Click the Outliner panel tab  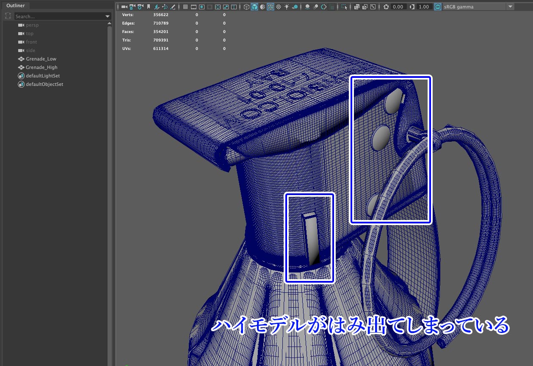(x=16, y=6)
